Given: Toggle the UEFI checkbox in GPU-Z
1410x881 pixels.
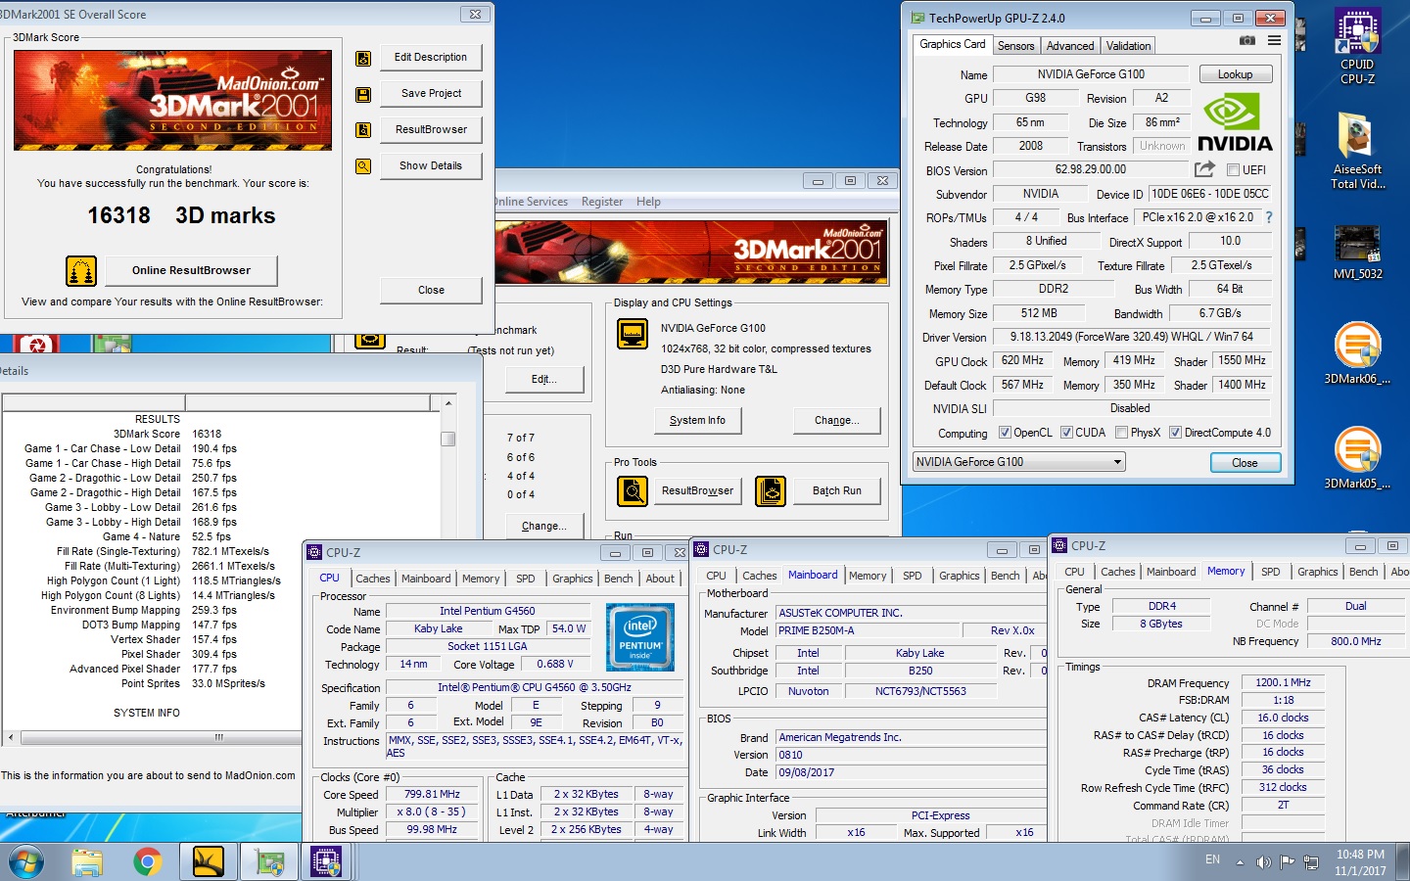Looking at the screenshot, I should (x=1234, y=170).
